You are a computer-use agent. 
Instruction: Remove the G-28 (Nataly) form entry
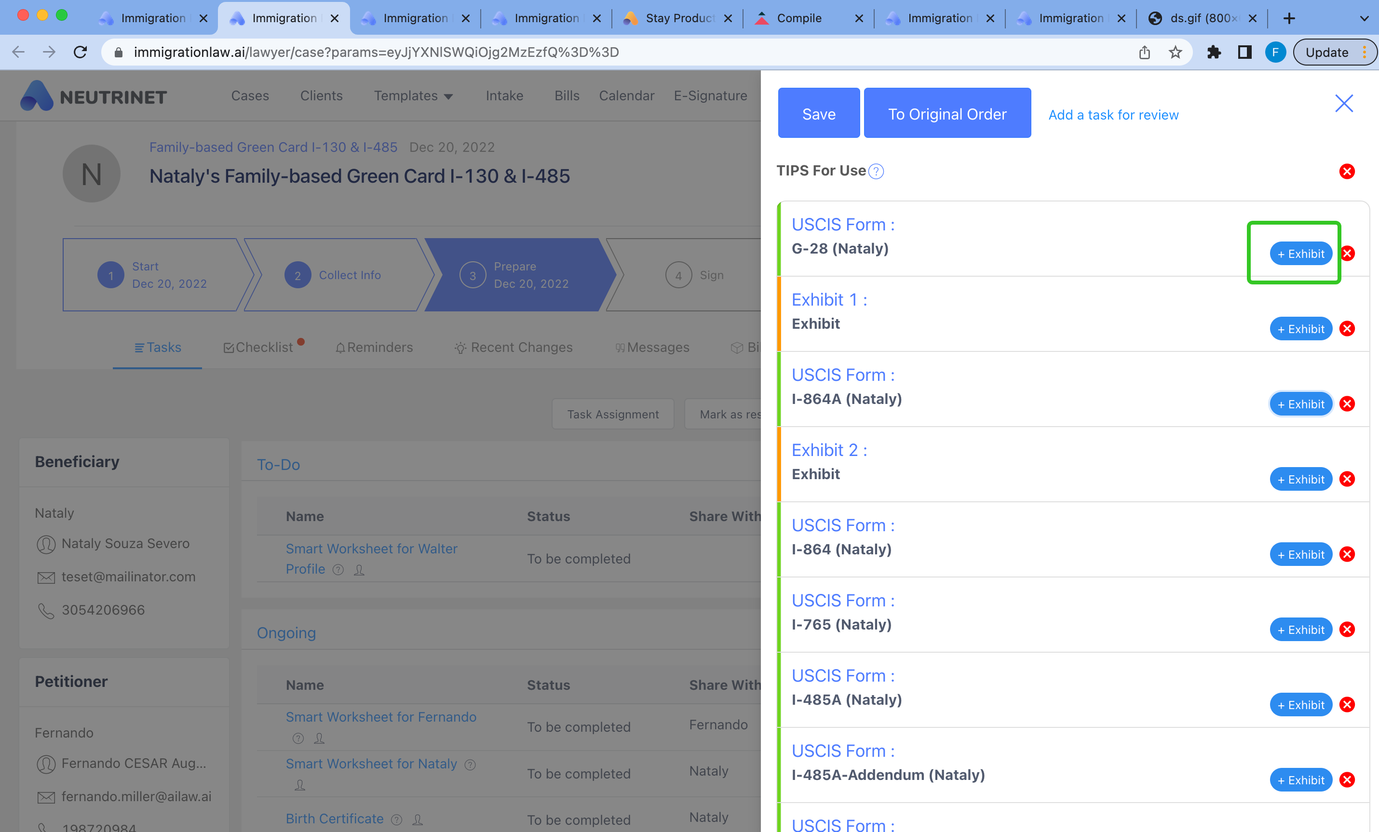(x=1347, y=254)
